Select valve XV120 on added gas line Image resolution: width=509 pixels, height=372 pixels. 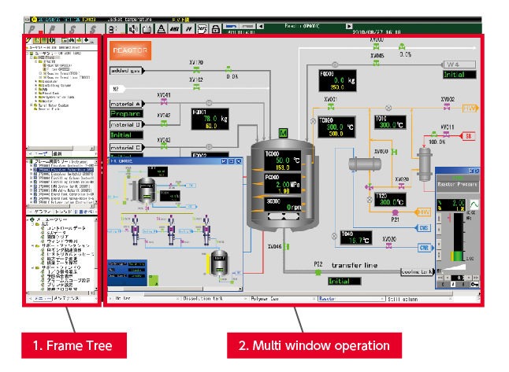[x=194, y=71]
